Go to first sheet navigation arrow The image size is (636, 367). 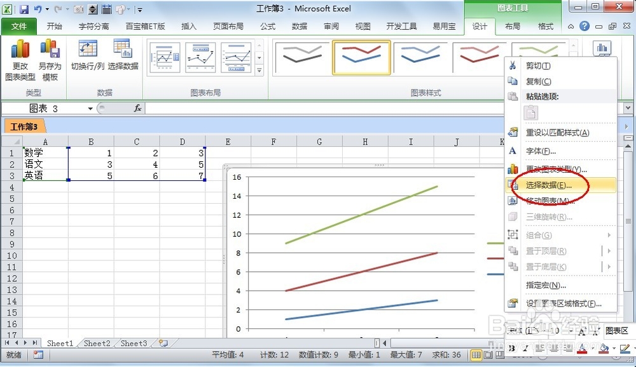pos(7,343)
